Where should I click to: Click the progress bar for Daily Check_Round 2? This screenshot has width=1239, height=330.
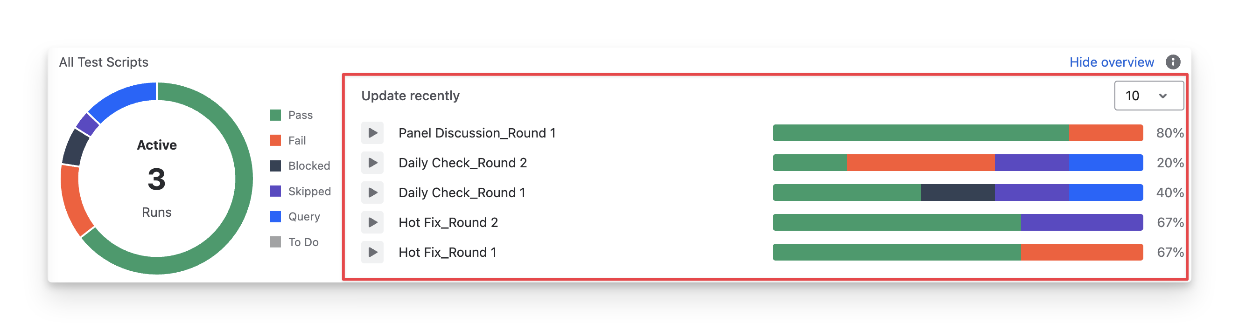957,163
